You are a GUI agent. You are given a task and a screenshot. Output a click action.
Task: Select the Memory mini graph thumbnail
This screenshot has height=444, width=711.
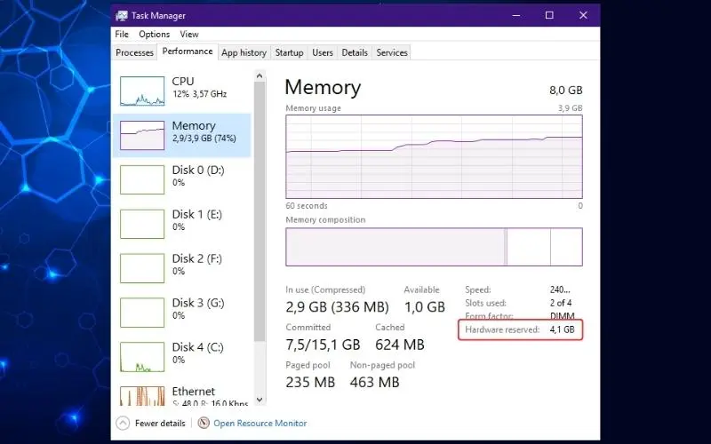coord(142,135)
